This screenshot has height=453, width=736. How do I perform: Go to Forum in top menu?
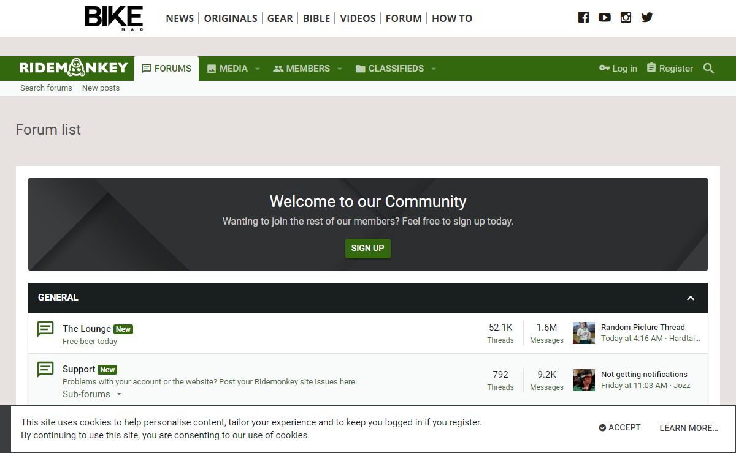(404, 18)
